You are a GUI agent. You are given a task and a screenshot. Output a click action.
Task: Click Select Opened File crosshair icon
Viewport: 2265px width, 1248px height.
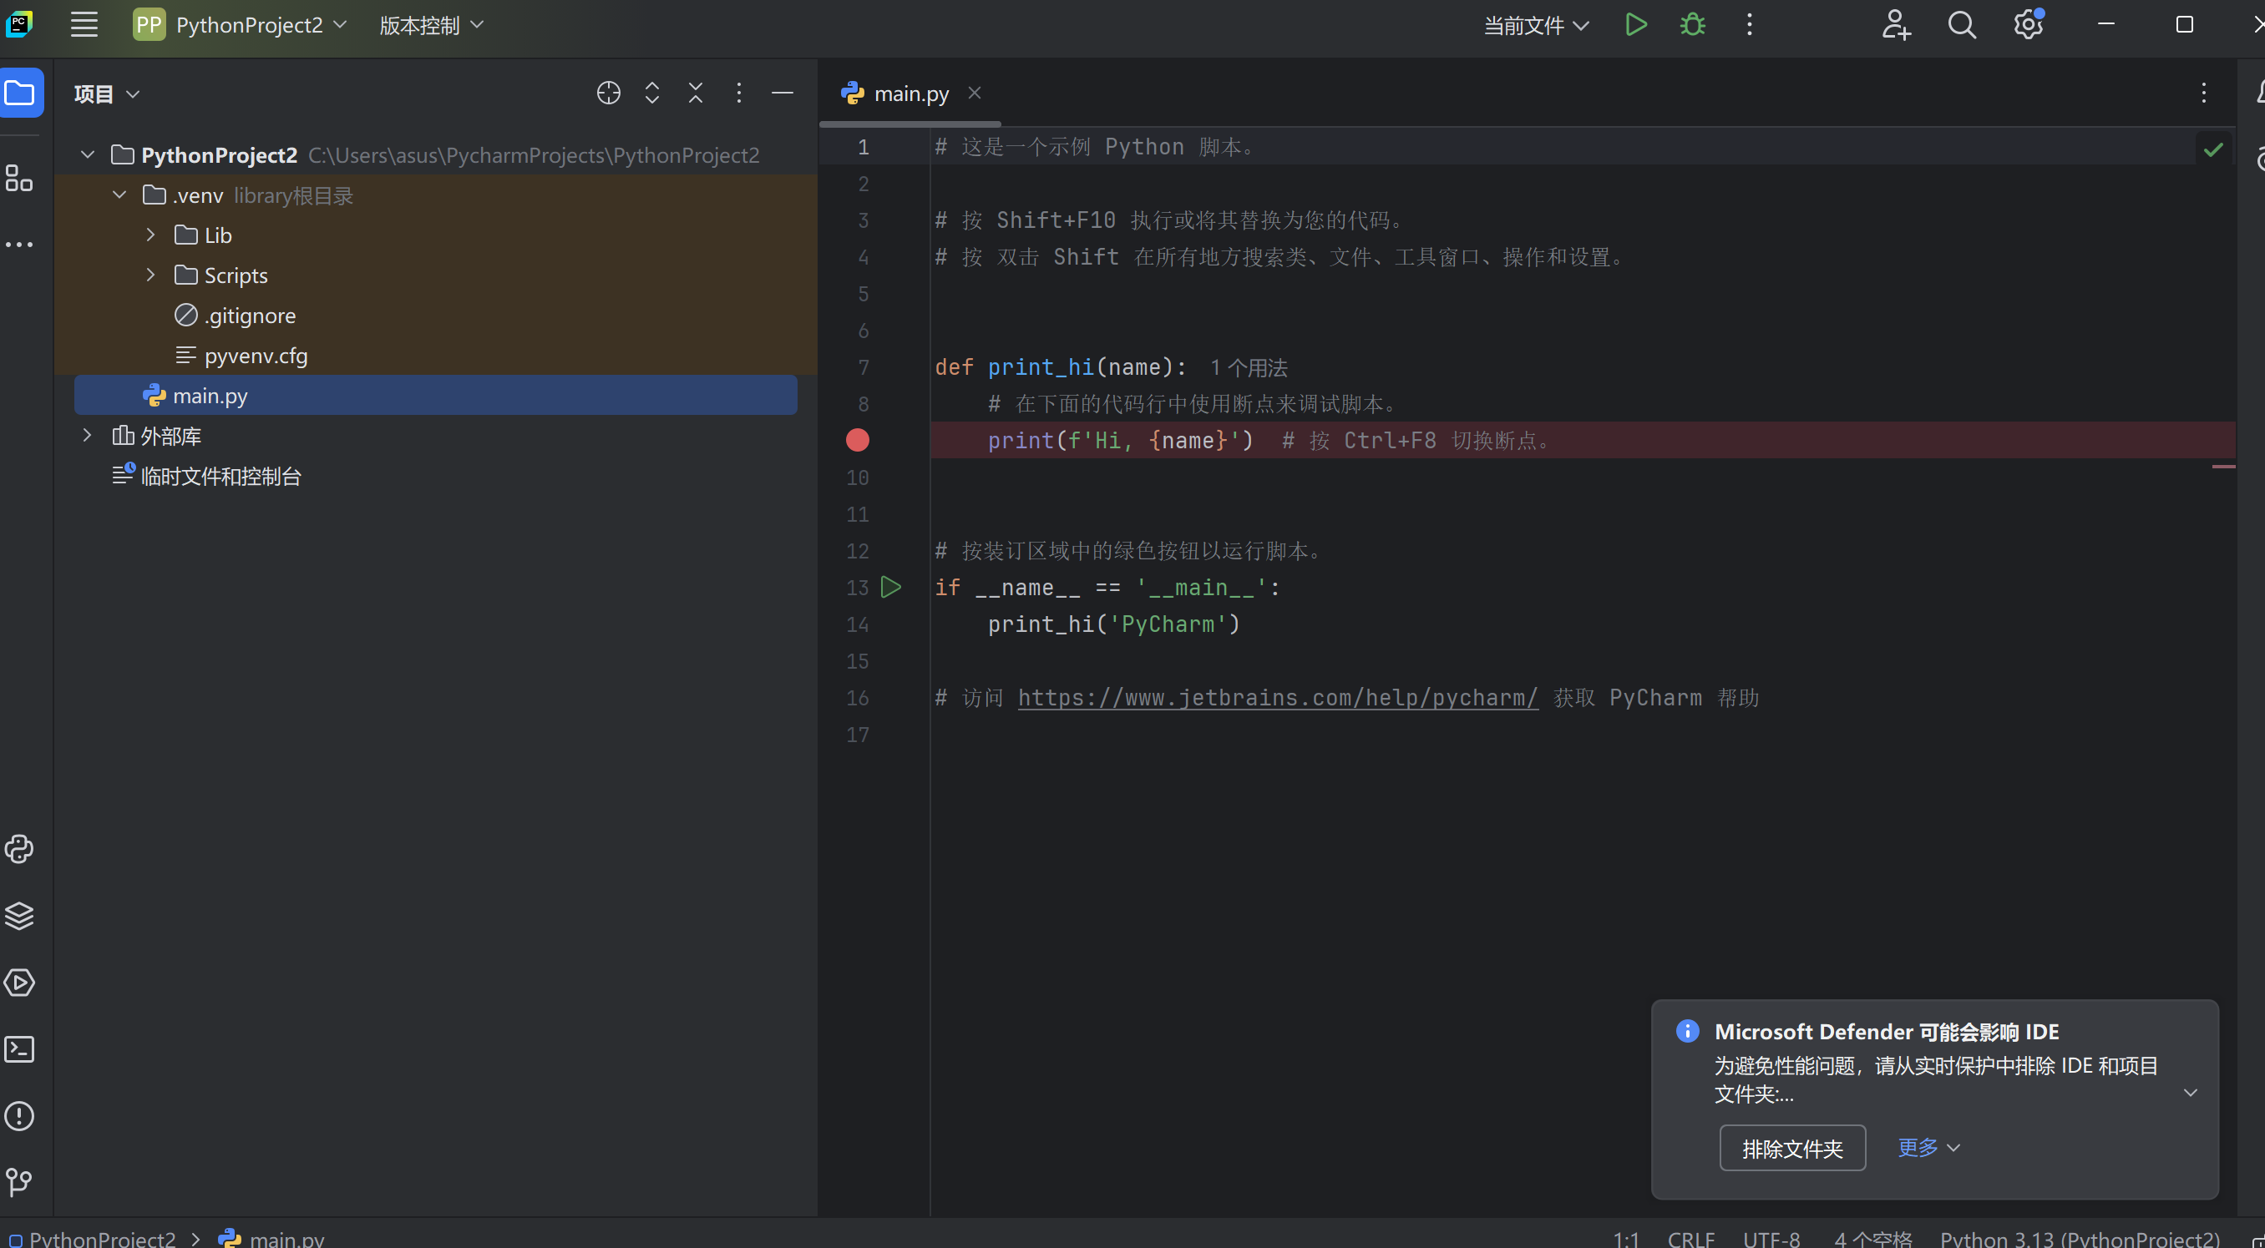point(609,93)
